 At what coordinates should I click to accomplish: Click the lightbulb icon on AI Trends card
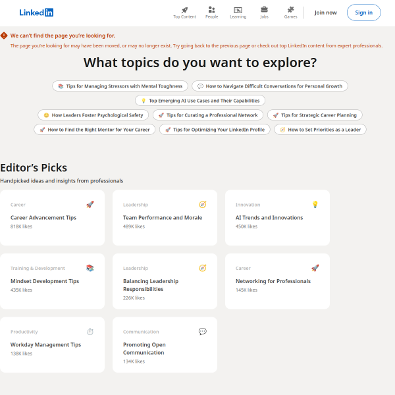point(315,205)
